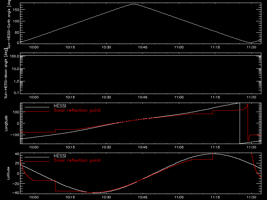Click the 10:45 time label under Earth angle plot
The width and height of the screenshot is (267, 200).
click(x=143, y=47)
